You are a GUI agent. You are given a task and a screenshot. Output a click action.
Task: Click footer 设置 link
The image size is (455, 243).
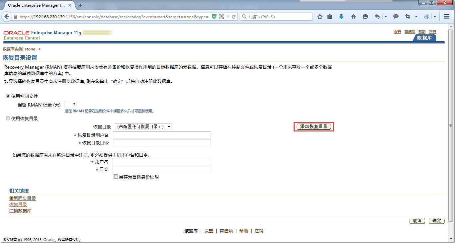pos(209,231)
